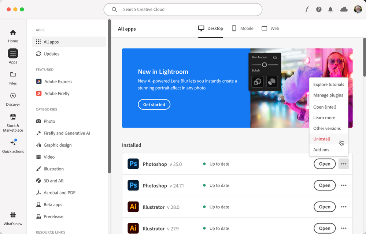Screen dimensions: 366x234
Task: Select the Blade bokeh style icon in banner
Action: coord(272,82)
